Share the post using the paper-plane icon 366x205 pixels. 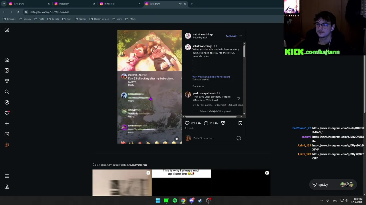223,123
